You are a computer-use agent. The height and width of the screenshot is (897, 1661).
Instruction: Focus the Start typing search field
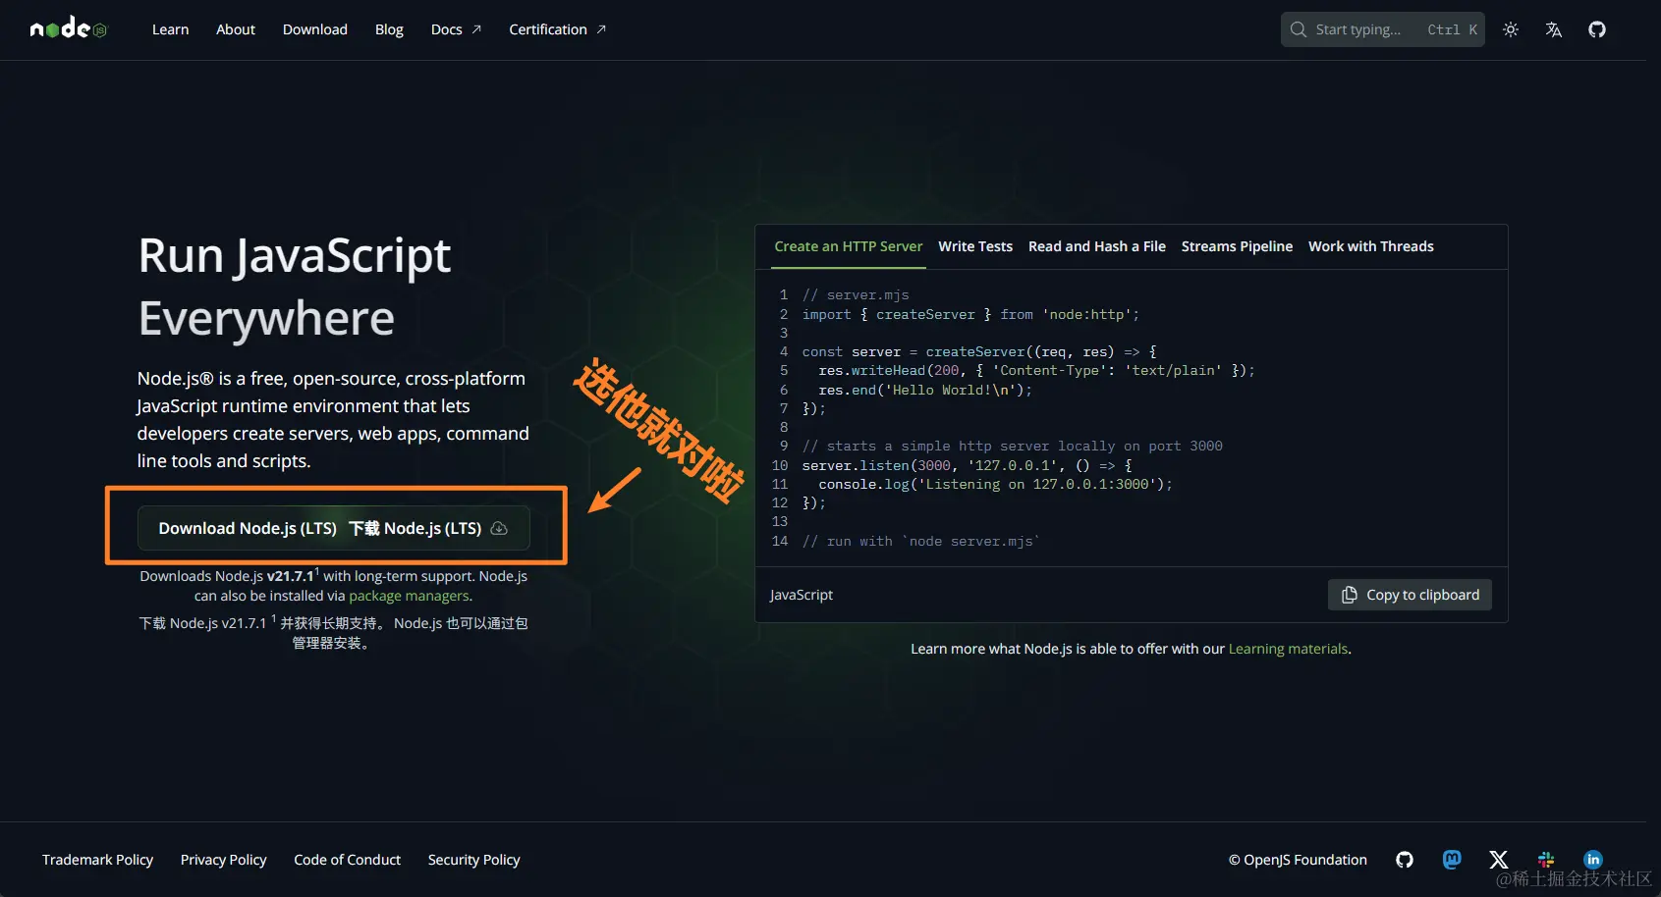[x=1382, y=29]
